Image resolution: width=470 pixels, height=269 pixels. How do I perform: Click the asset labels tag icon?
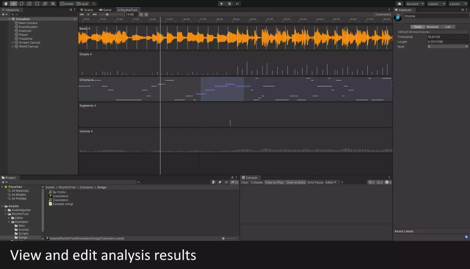466,237
